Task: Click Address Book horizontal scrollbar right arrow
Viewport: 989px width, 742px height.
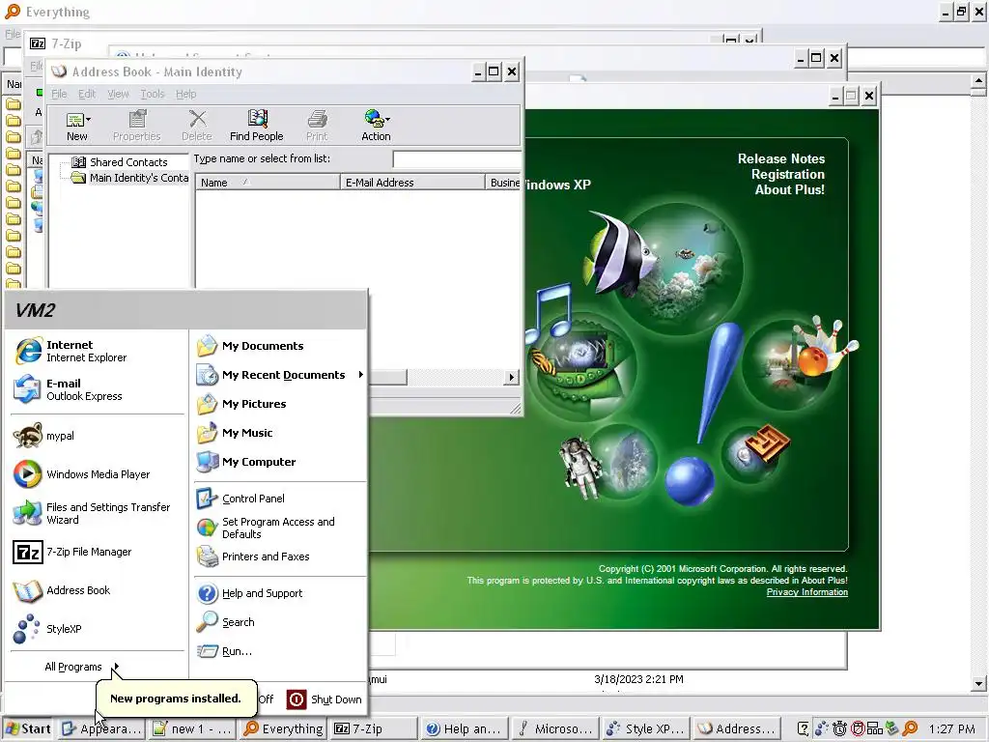Action: tap(512, 378)
